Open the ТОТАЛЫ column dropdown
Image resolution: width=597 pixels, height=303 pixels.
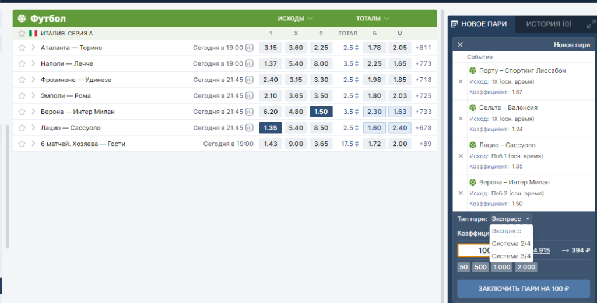tap(373, 19)
